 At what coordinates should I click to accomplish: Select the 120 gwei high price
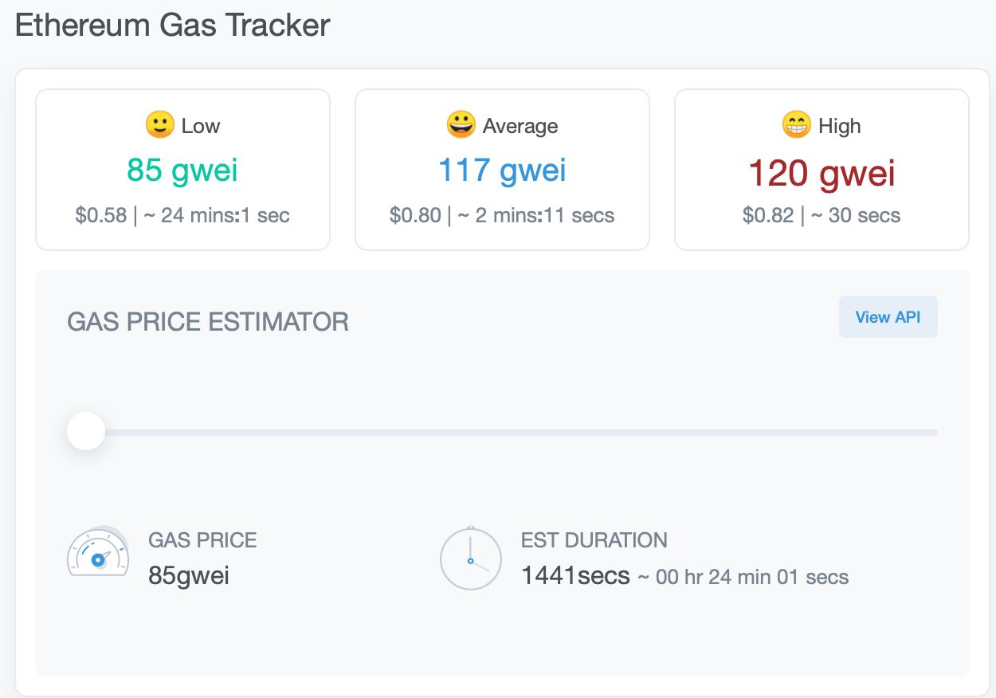click(x=822, y=172)
